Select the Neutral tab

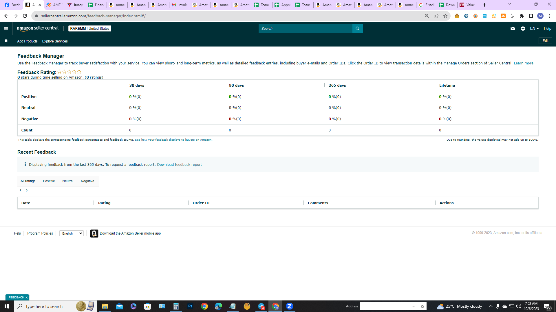tap(68, 181)
